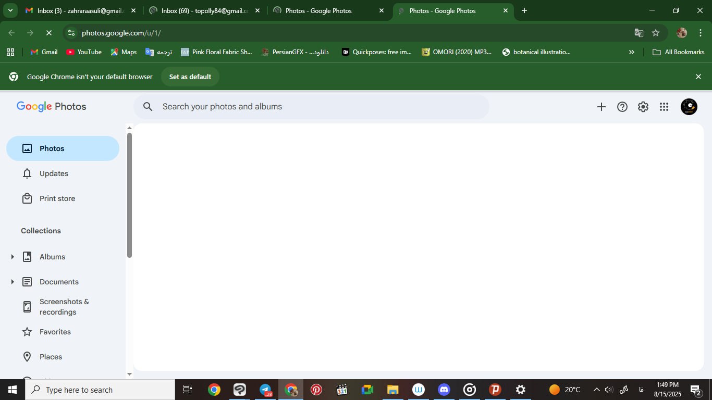
Task: Click the Set as default button
Action: point(190,77)
